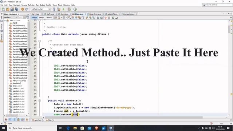Click the Build Project hammer icon
233x131 pixels.
click(54, 9)
